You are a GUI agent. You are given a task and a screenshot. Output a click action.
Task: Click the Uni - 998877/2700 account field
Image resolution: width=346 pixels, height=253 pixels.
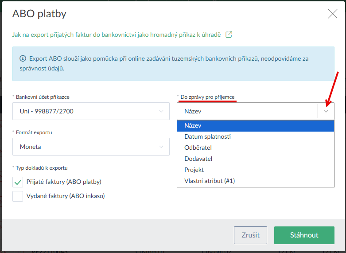82,111
